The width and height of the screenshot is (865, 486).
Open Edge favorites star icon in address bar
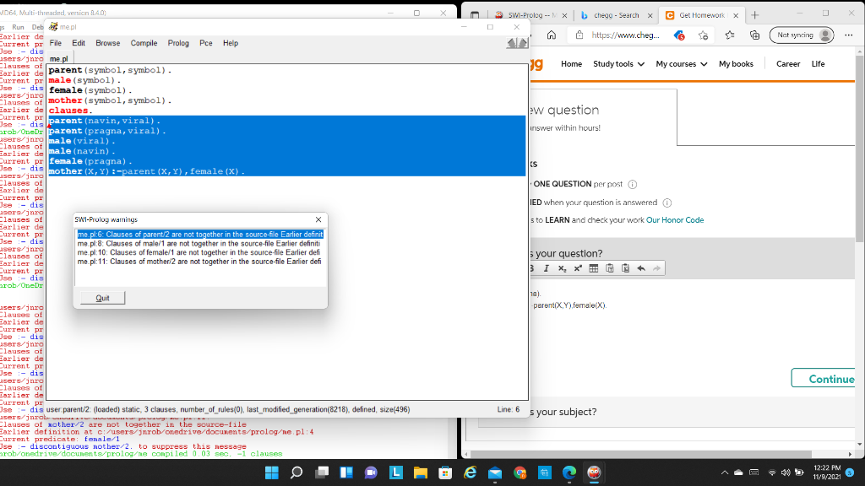pos(703,36)
